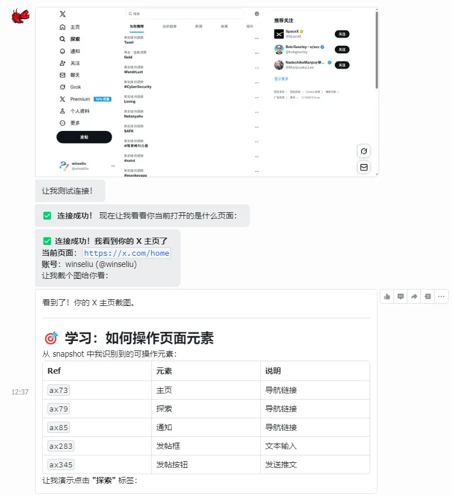Click scrollbar of the X screenshot
This screenshot has width=452, height=495.
pos(376,49)
